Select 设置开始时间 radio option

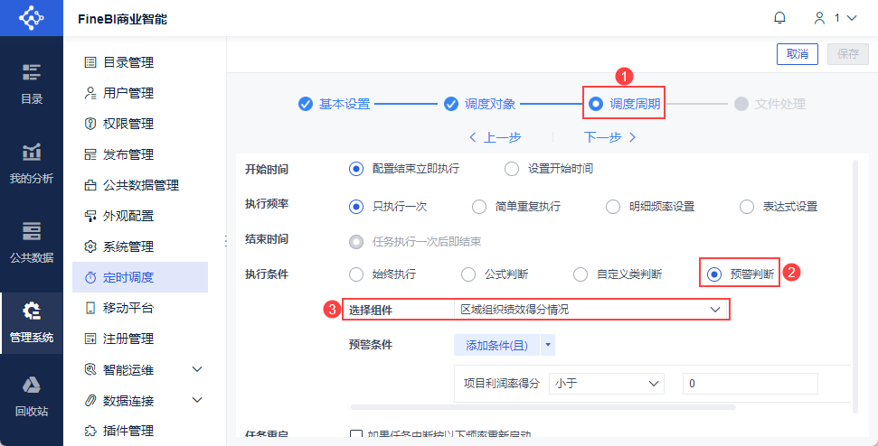point(549,169)
